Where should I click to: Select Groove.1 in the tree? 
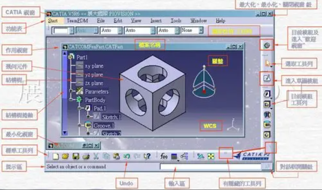pyautogui.click(x=104, y=125)
